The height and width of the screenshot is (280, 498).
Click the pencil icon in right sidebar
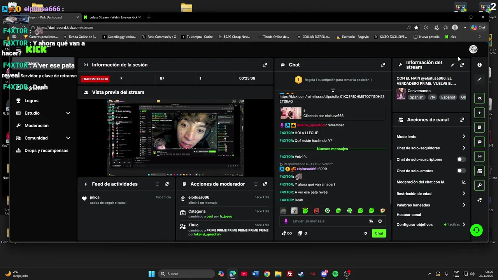[x=479, y=79]
